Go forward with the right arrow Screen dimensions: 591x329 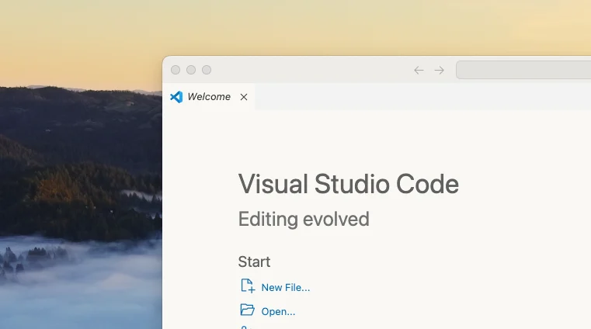click(x=439, y=70)
